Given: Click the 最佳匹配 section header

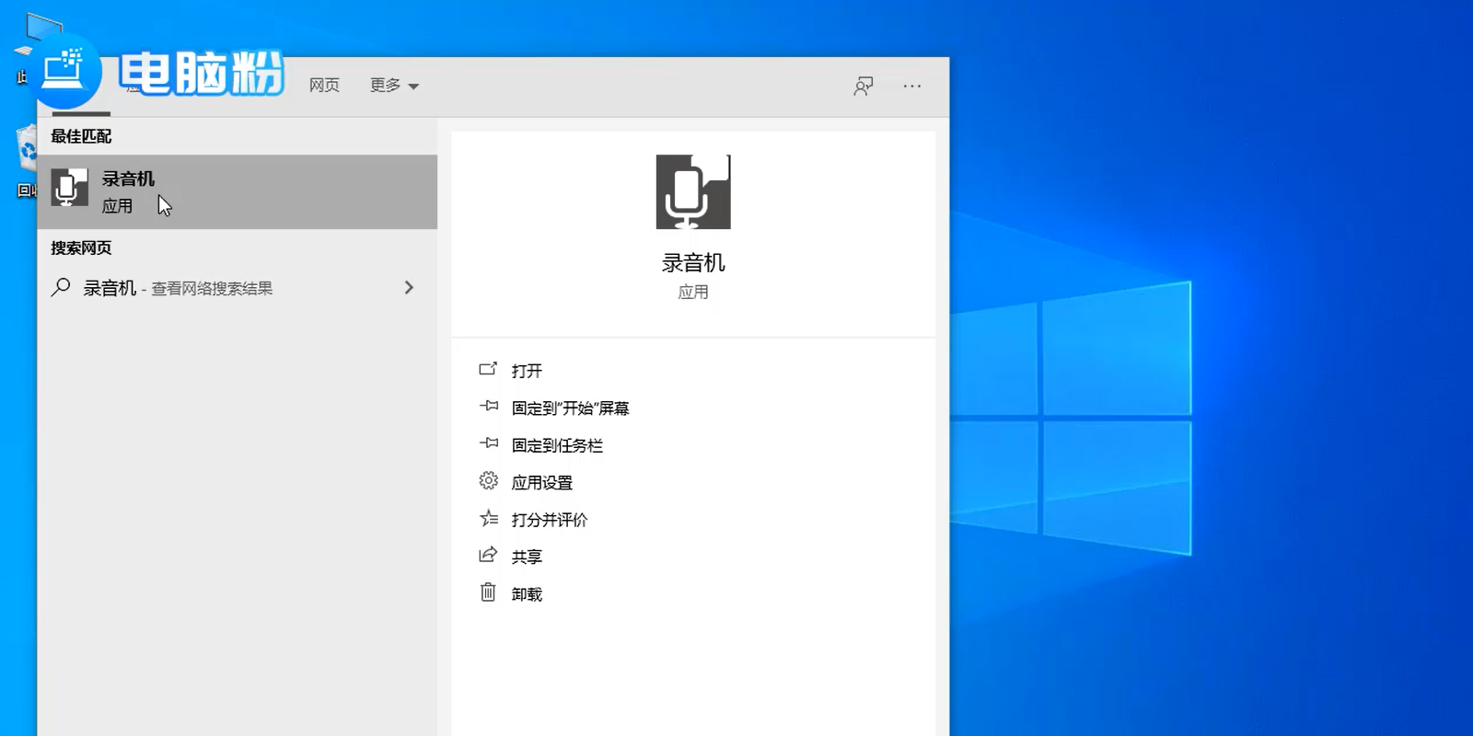Looking at the screenshot, I should click(x=81, y=136).
